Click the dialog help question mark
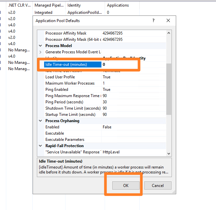 click(x=153, y=20)
